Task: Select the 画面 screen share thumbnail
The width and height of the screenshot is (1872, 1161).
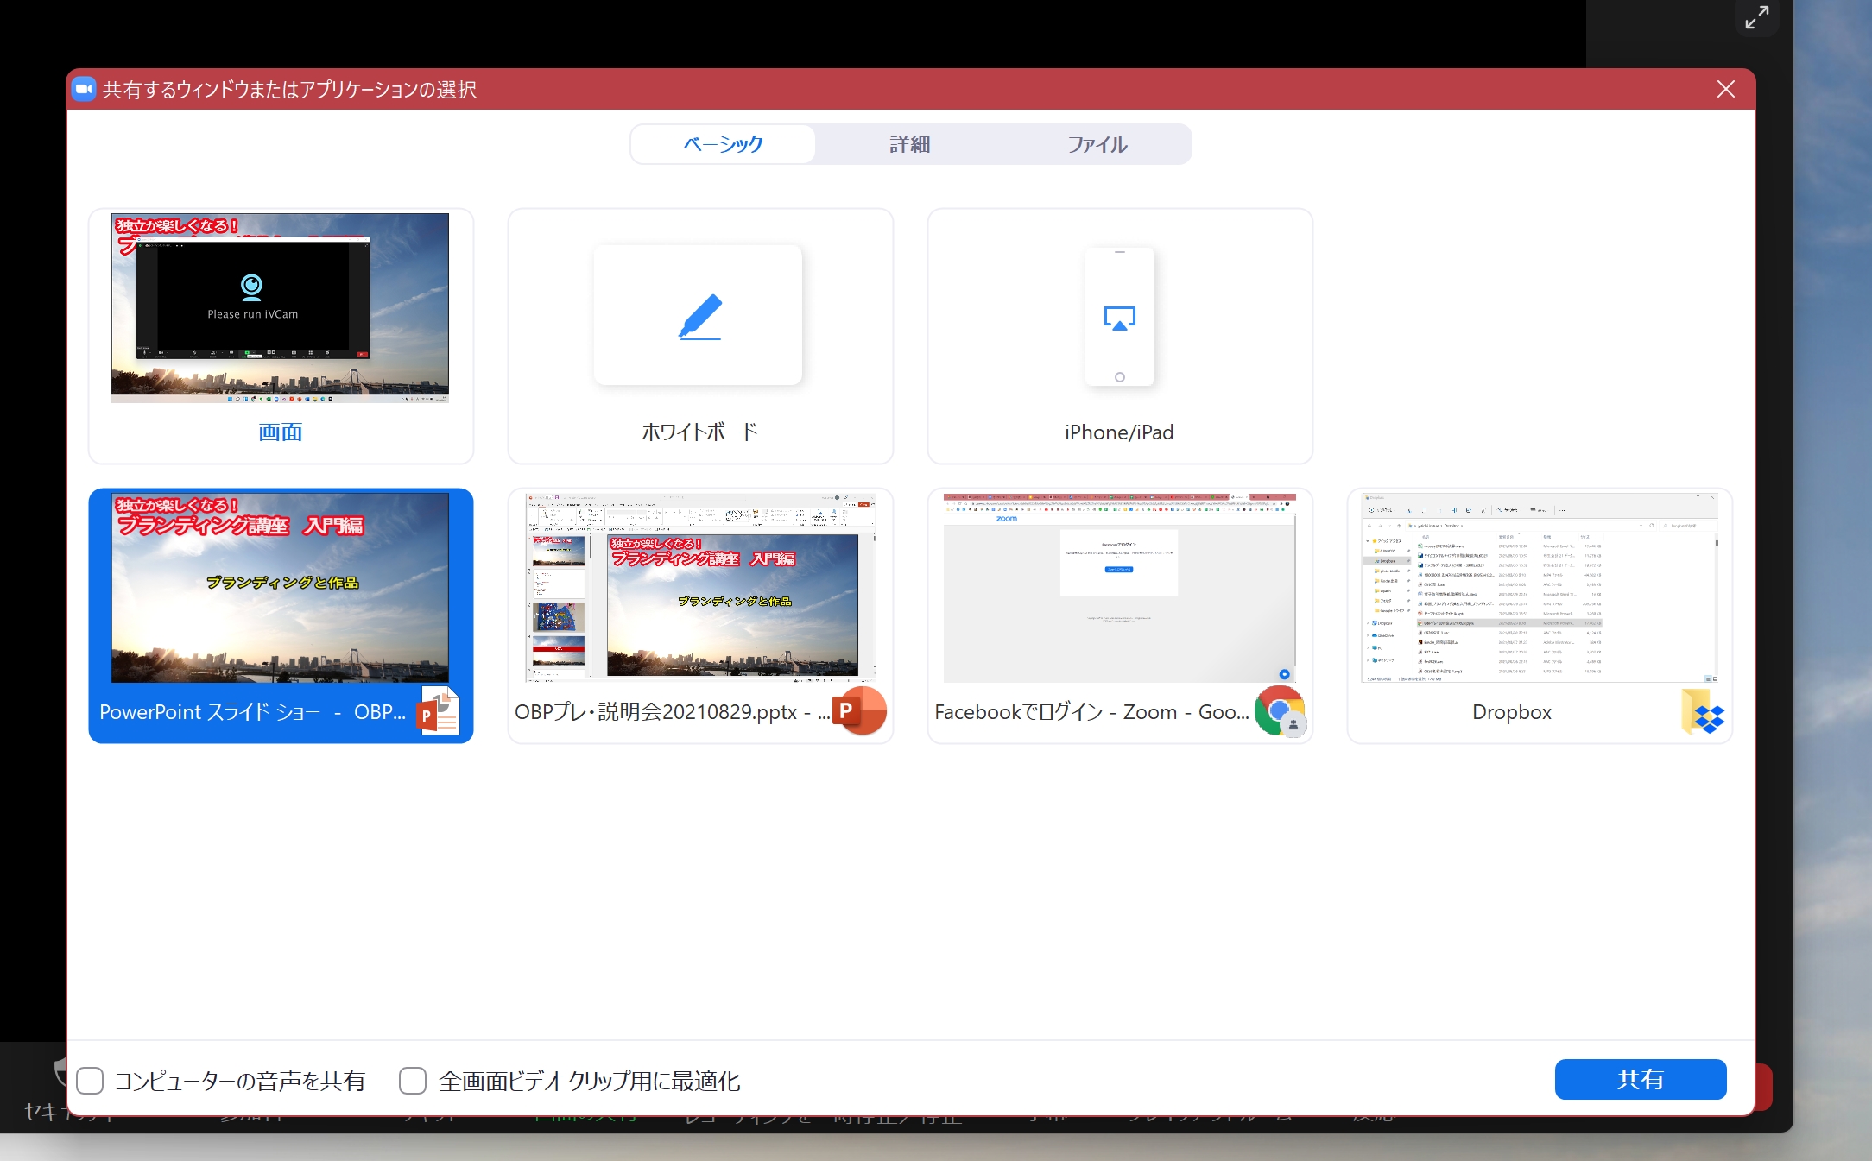Action: tap(280, 308)
